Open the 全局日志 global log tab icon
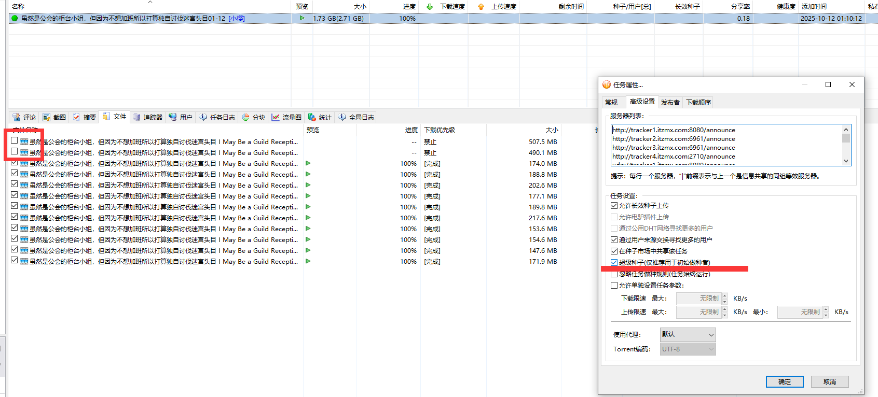 click(342, 117)
